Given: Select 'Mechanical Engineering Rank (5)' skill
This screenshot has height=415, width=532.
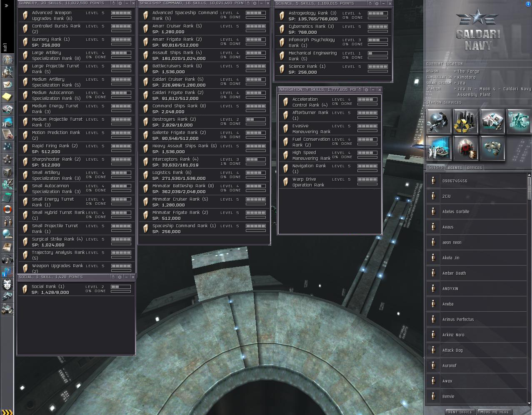Looking at the screenshot, I should point(333,56).
